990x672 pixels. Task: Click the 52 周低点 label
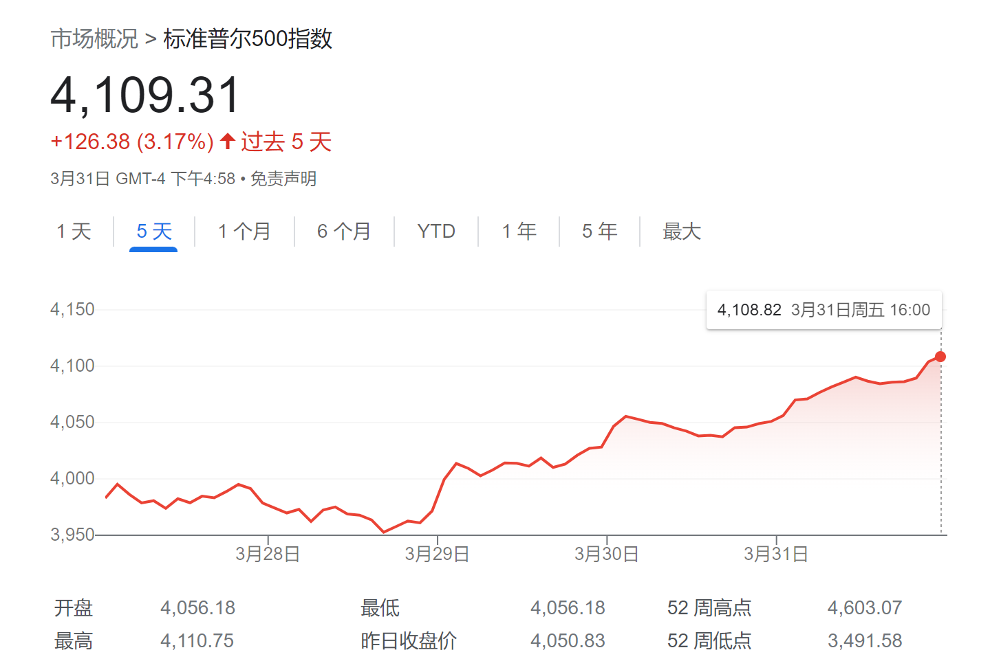pos(709,641)
